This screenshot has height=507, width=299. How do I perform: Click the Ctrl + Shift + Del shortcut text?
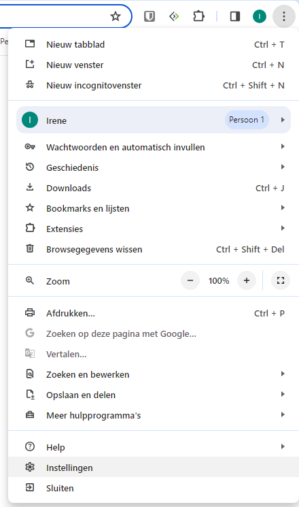pos(250,249)
